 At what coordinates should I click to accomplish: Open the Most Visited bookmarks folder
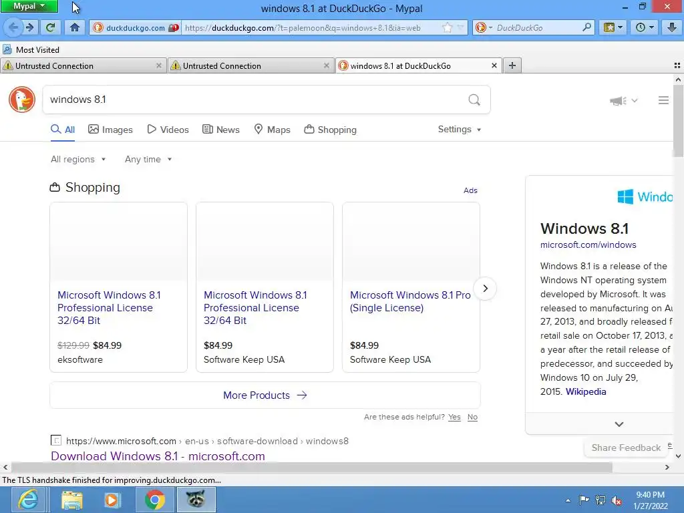click(31, 49)
